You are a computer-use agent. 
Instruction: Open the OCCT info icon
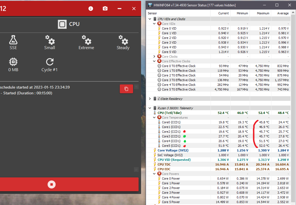tap(91, 9)
